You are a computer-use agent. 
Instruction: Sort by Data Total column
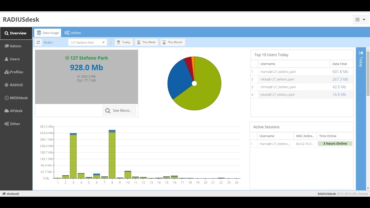point(341,64)
